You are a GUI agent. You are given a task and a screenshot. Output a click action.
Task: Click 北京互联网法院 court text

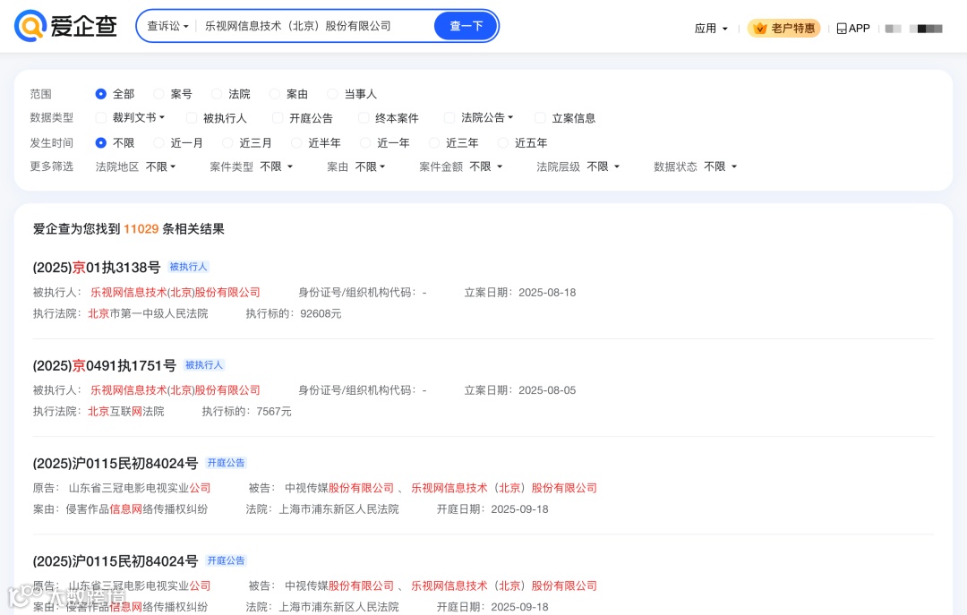point(126,412)
